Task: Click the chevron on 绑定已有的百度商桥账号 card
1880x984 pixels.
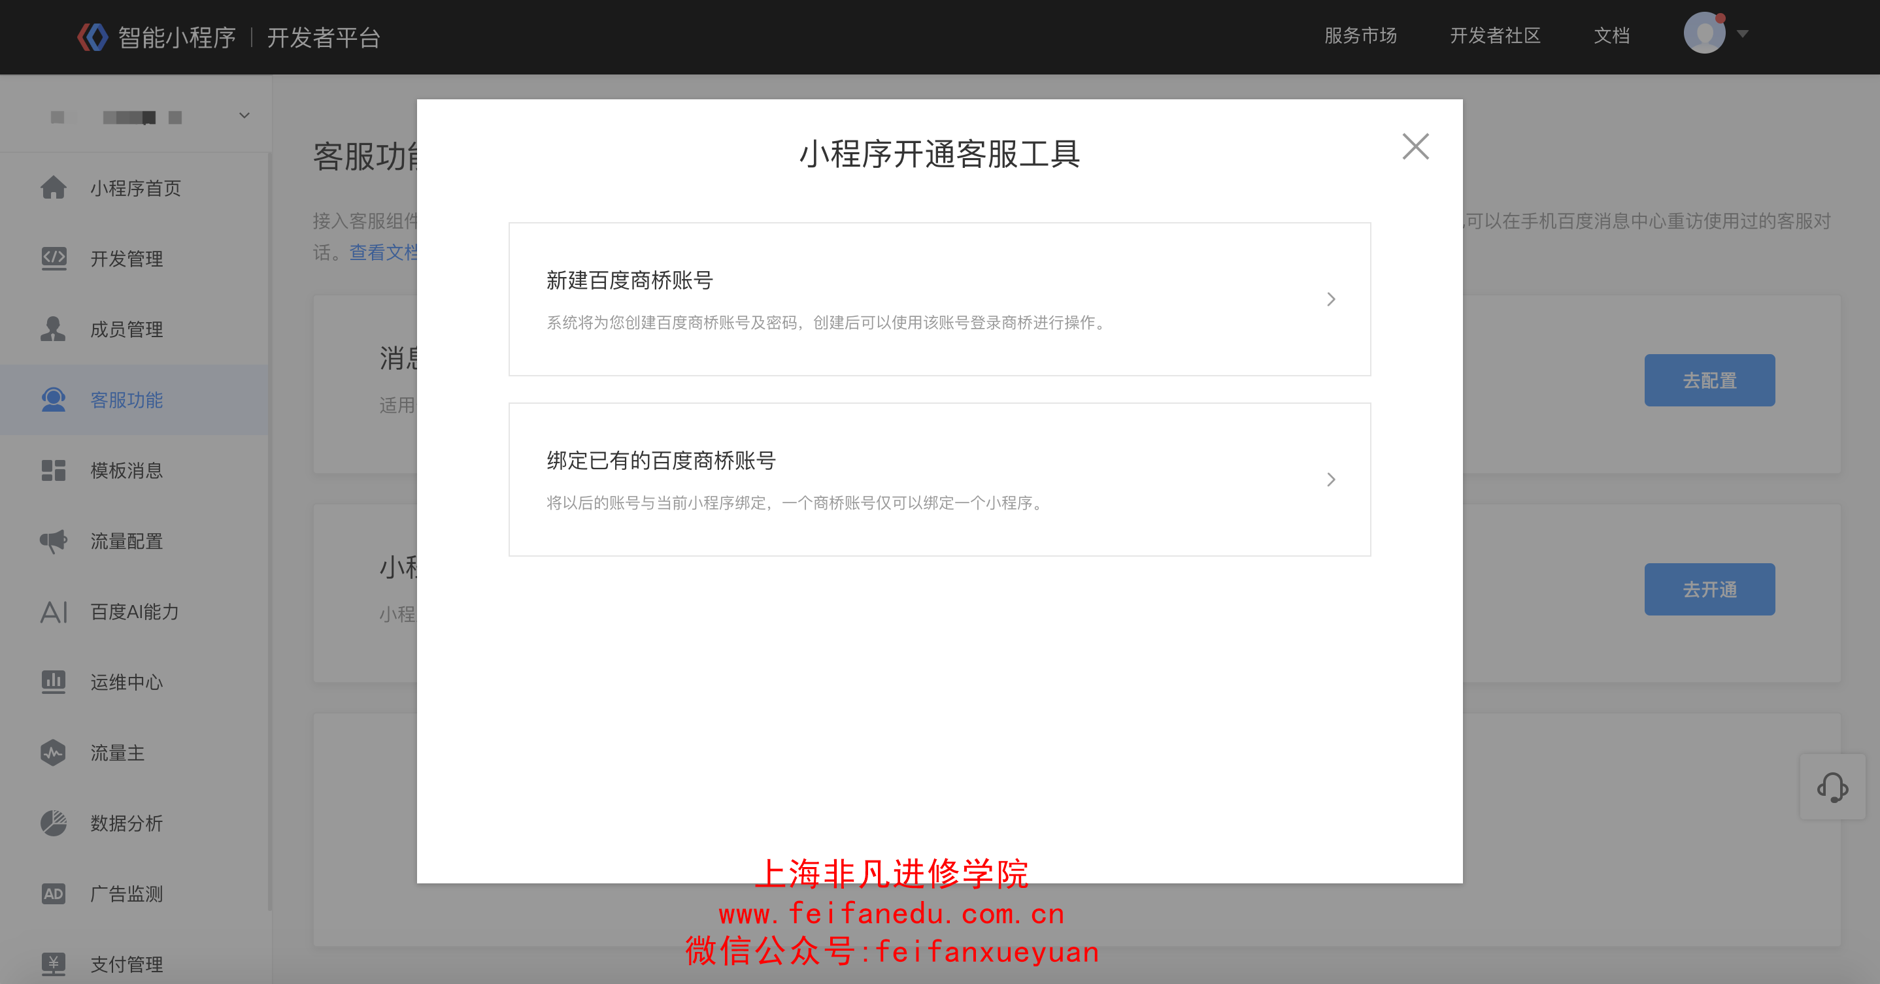Action: point(1330,479)
